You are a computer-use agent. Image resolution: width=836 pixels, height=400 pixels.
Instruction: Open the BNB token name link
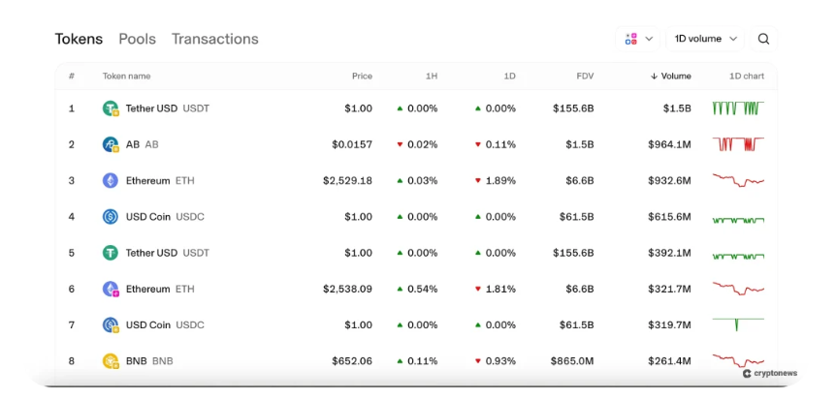(x=138, y=361)
